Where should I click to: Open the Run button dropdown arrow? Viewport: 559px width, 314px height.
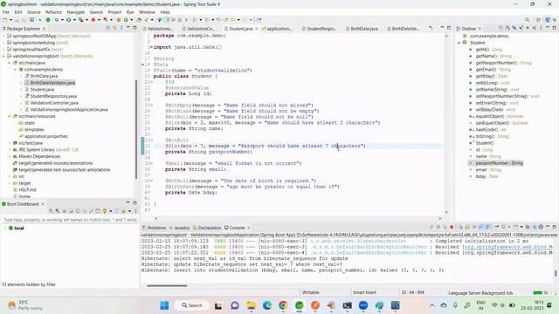(x=74, y=20)
